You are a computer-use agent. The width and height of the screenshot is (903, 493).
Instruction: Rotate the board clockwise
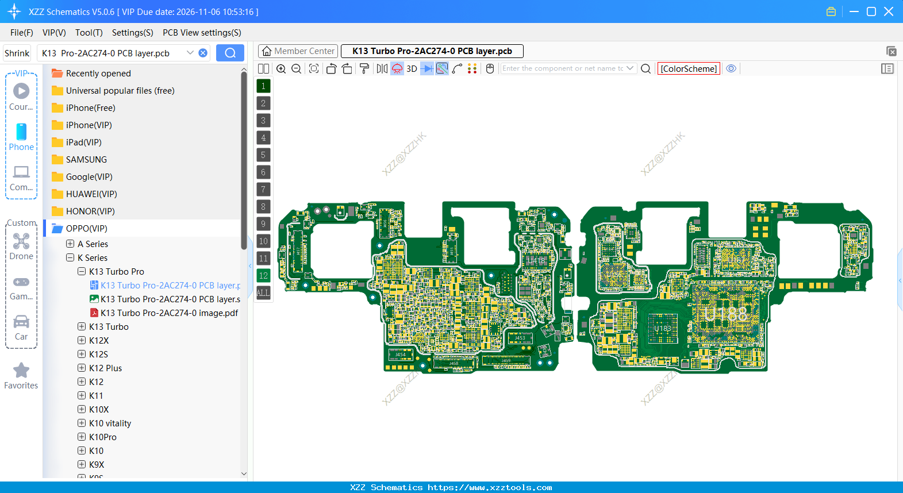(x=347, y=68)
